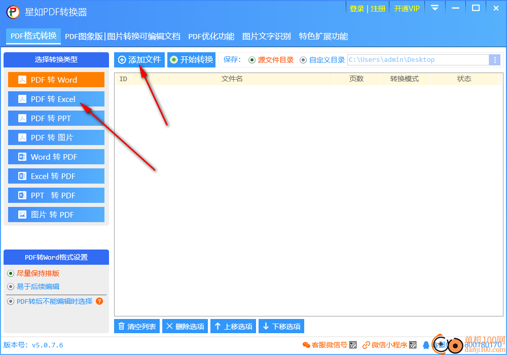Click the 页数 column header

coord(356,79)
